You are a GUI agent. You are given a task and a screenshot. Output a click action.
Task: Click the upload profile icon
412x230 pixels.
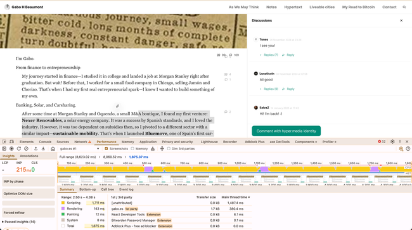click(x=35, y=149)
